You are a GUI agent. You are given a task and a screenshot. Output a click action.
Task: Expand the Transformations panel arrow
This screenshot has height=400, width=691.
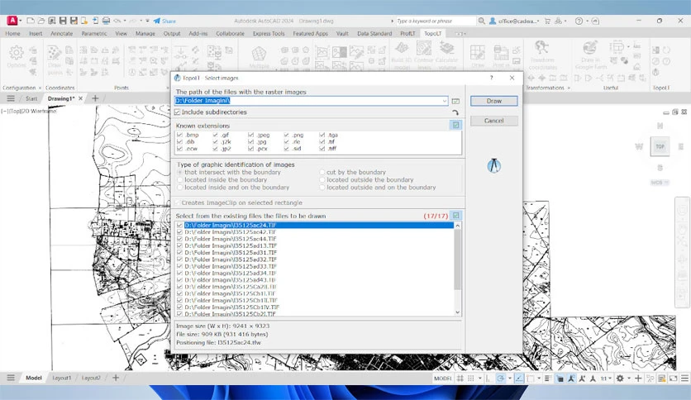[569, 88]
